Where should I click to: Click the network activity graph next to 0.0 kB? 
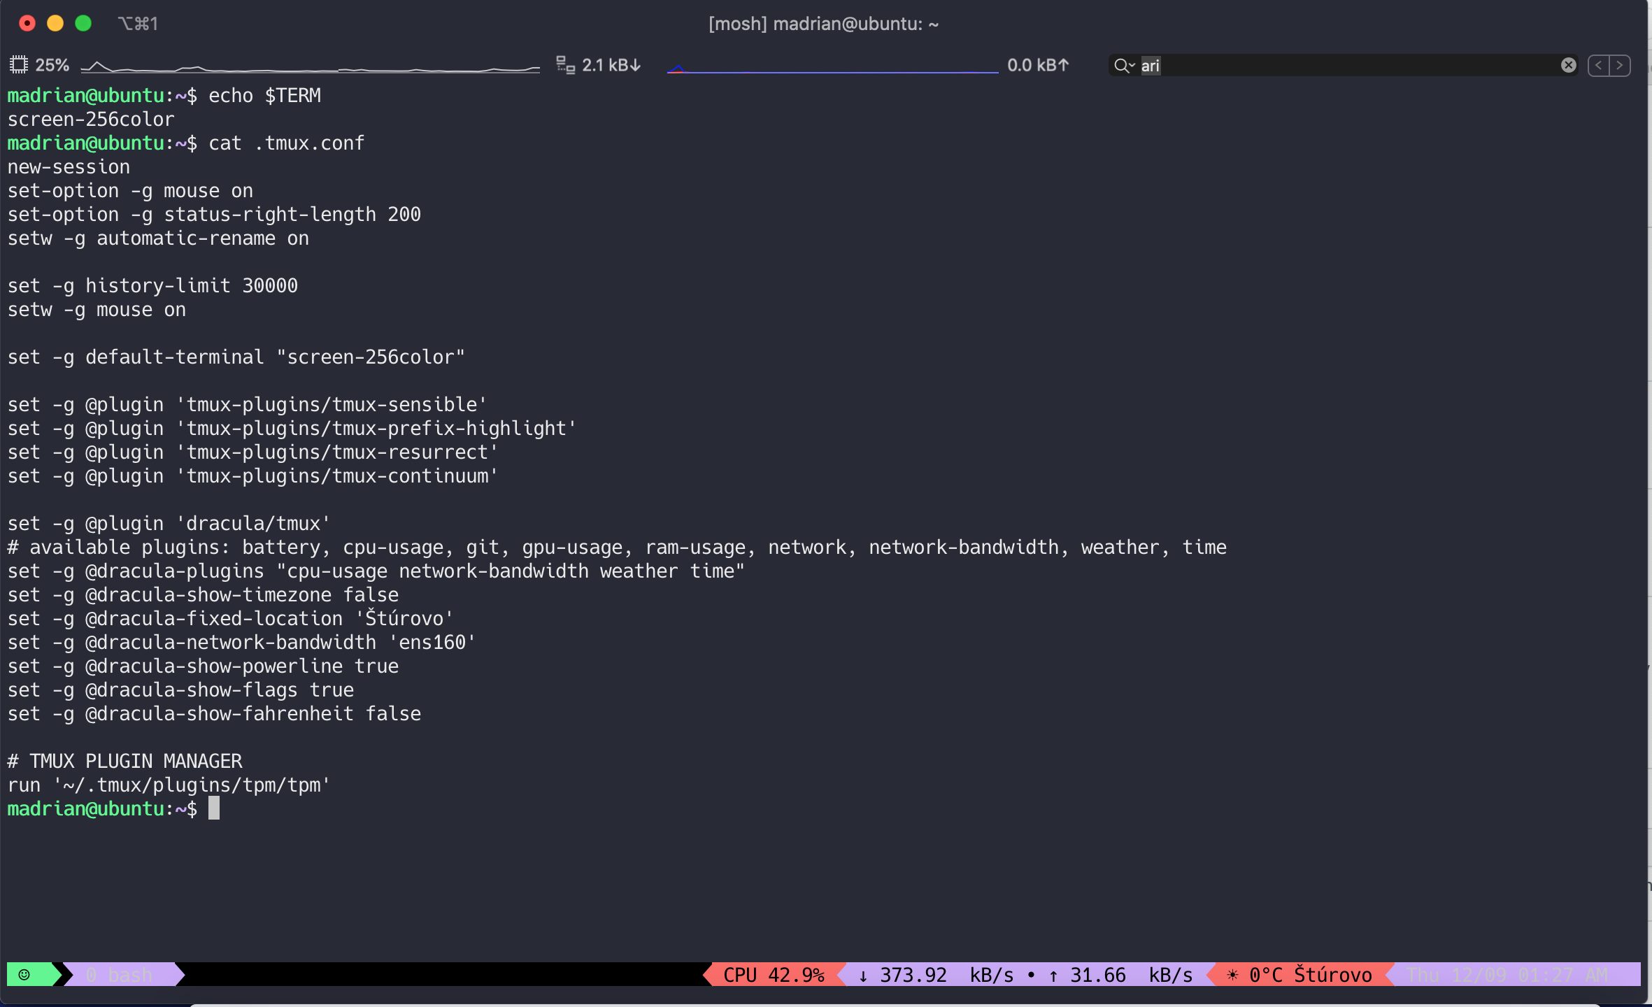[832, 66]
